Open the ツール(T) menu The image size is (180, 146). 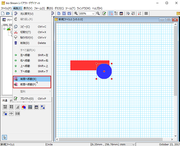pos(70,8)
